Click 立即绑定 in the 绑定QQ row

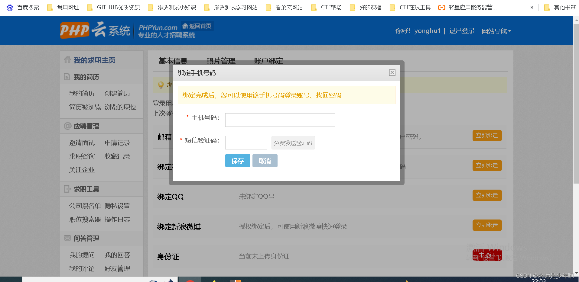(487, 195)
